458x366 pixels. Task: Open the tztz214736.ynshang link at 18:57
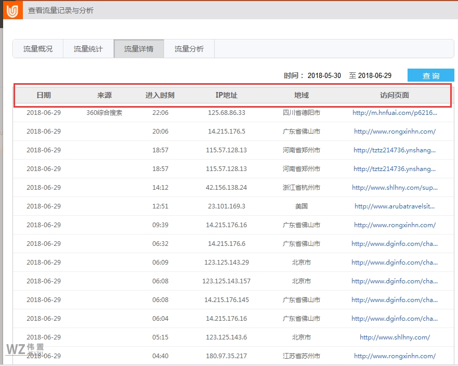point(395,150)
